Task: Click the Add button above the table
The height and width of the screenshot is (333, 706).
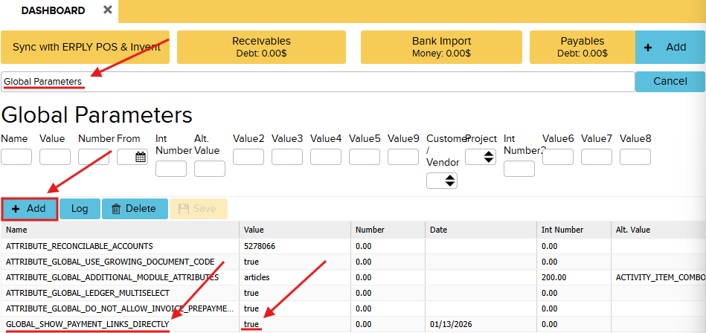Action: [29, 209]
